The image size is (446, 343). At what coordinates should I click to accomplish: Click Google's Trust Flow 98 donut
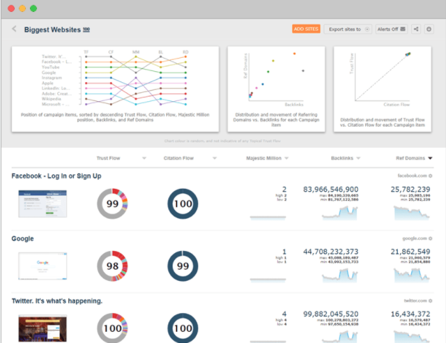click(112, 266)
